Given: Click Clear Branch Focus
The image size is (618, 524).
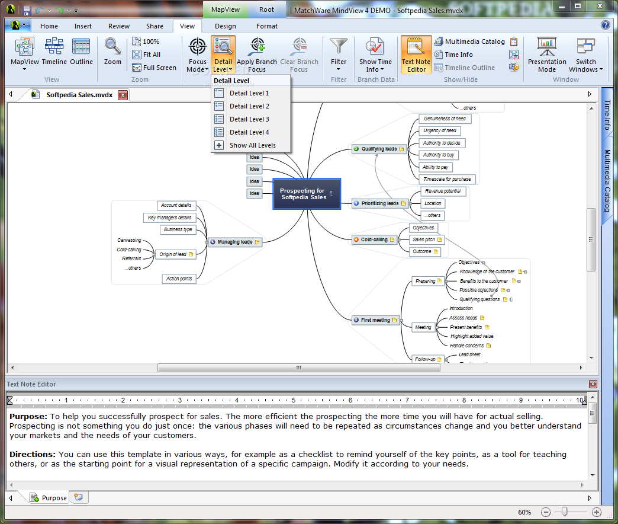Looking at the screenshot, I should pyautogui.click(x=299, y=55).
